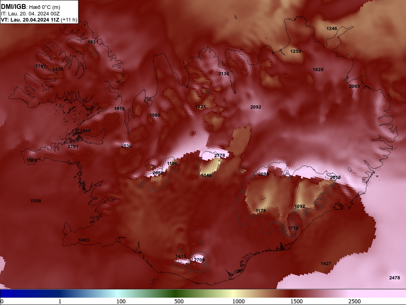Click the map value 1413
406x305 pixels.
(x=181, y=257)
